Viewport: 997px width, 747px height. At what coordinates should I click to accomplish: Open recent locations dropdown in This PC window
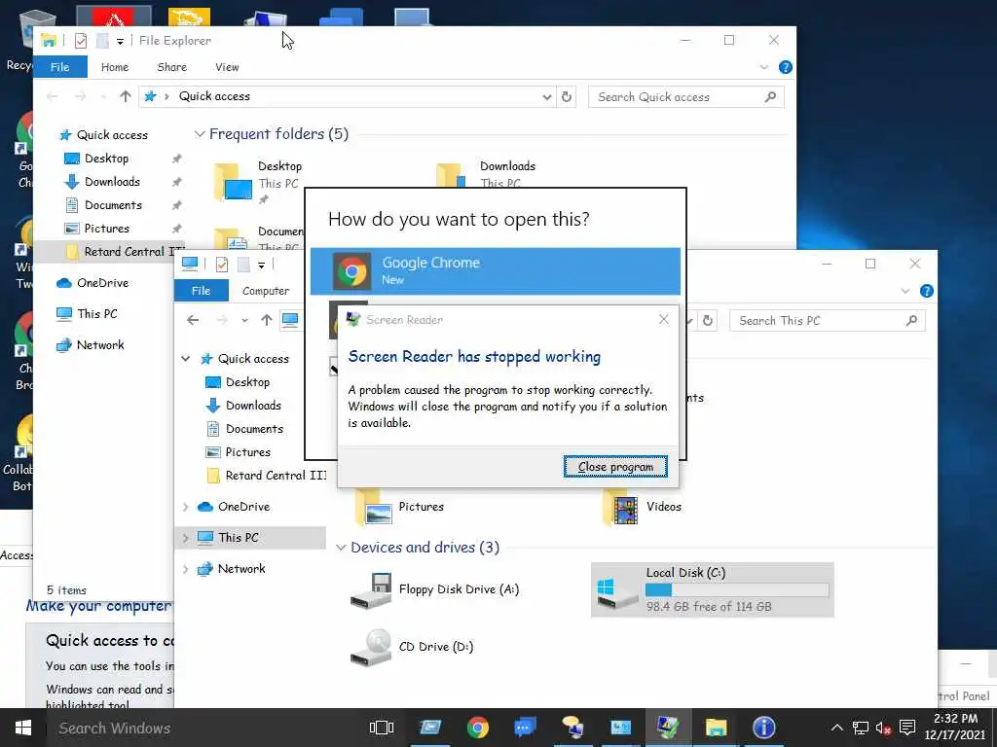pyautogui.click(x=244, y=320)
